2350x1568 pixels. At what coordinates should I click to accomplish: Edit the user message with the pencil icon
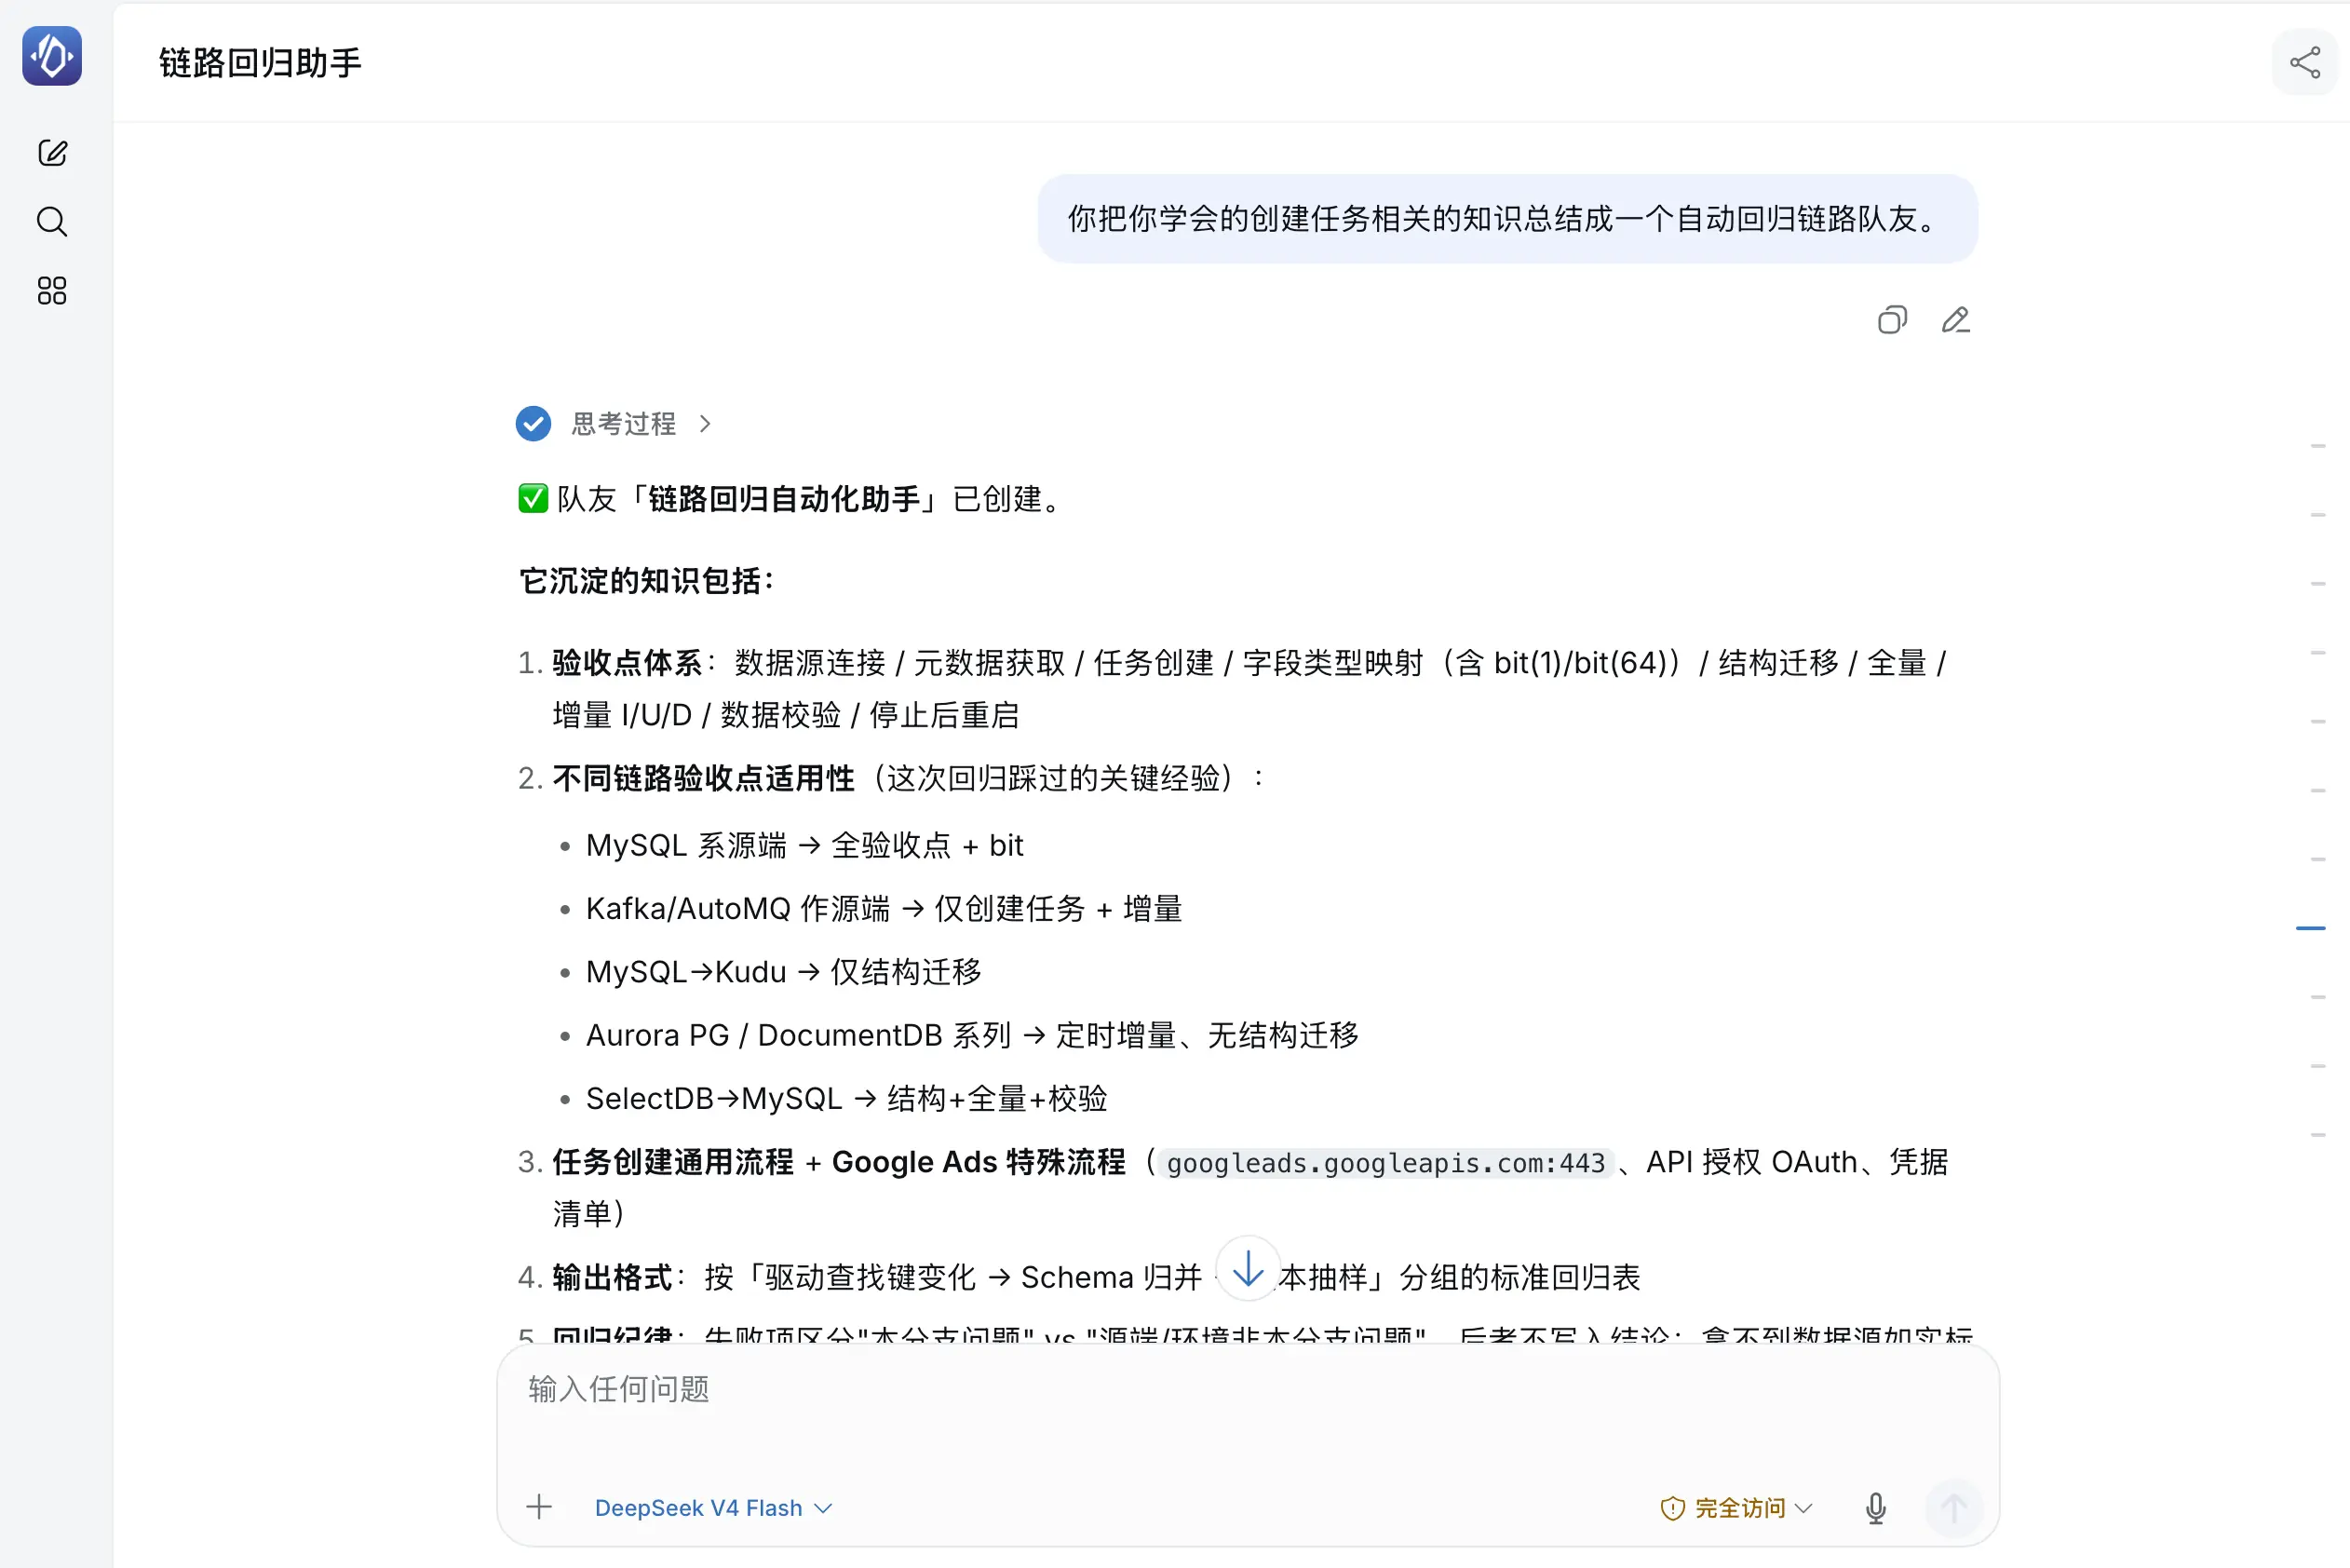pos(1956,320)
